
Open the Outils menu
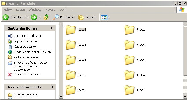pyautogui.click(x=63, y=10)
